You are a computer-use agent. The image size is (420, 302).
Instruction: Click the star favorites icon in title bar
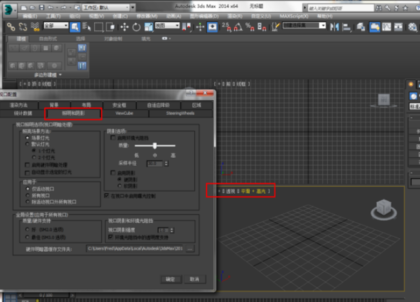pos(406,8)
